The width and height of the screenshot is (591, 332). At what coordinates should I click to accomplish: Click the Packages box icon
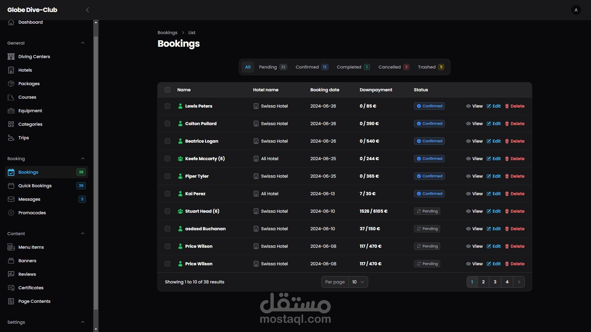point(11,84)
